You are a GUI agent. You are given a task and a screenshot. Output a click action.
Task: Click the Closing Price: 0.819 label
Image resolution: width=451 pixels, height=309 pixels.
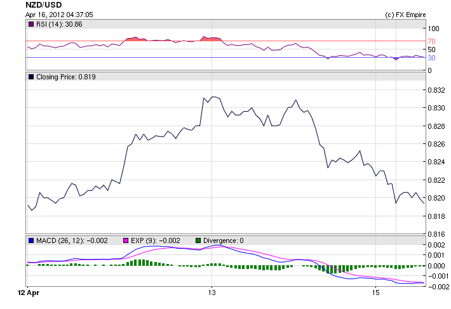tap(66, 77)
